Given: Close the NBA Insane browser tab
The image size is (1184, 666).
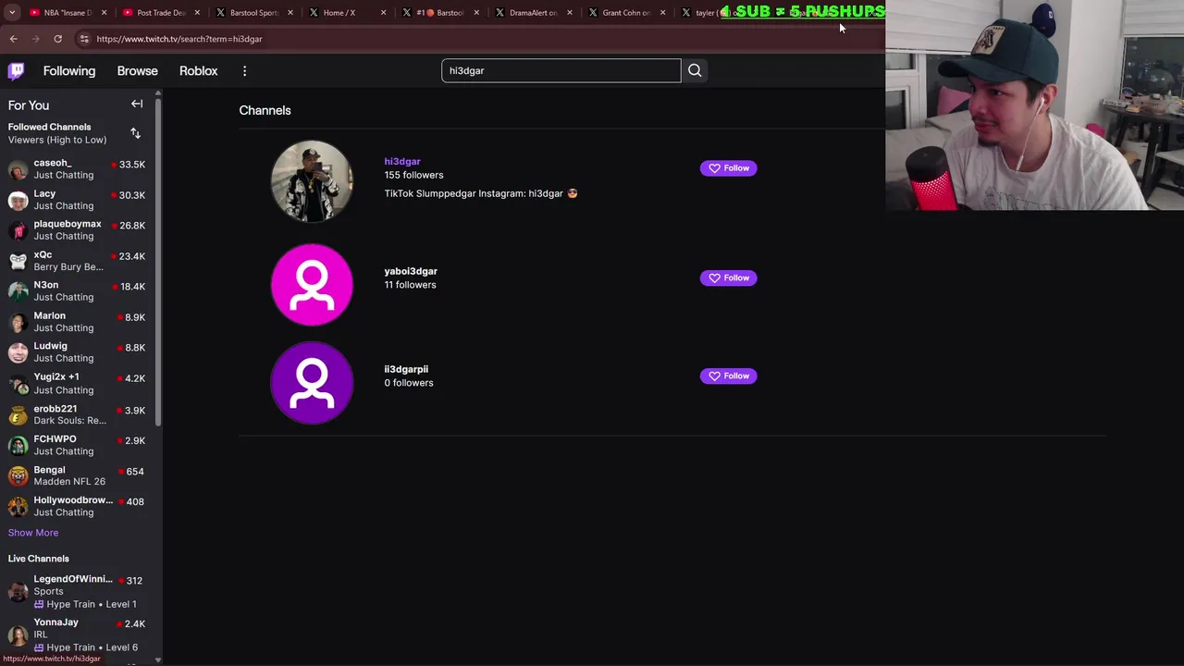Looking at the screenshot, I should [x=104, y=13].
